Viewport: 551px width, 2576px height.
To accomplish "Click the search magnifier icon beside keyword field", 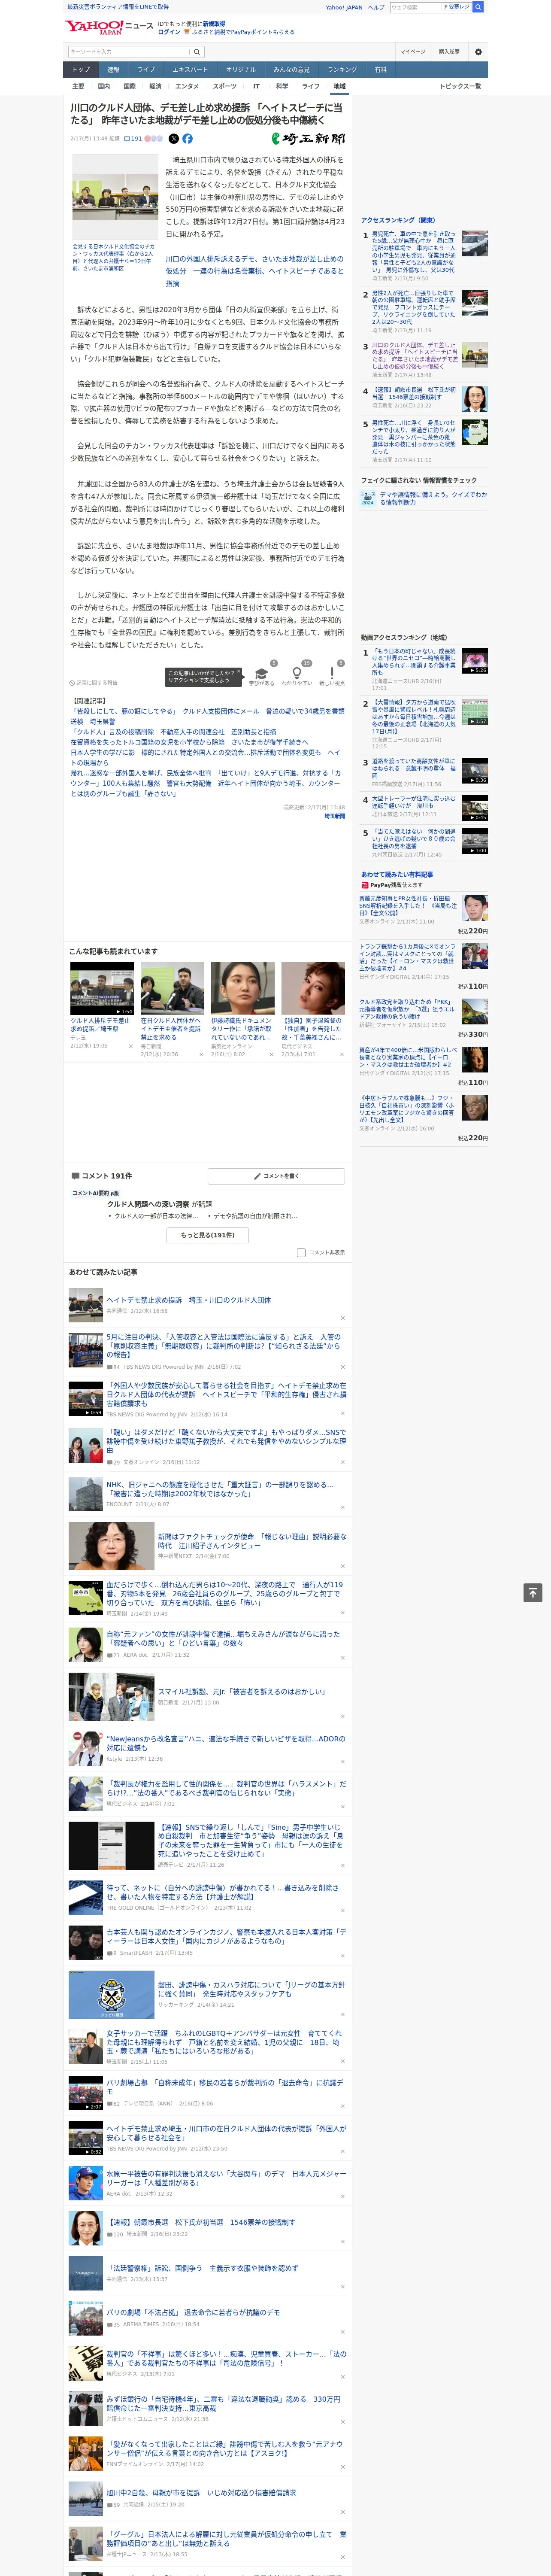I will 197,52.
